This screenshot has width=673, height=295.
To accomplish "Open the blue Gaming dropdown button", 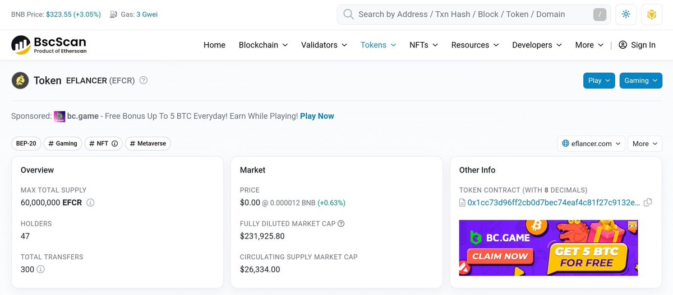I will coord(640,81).
